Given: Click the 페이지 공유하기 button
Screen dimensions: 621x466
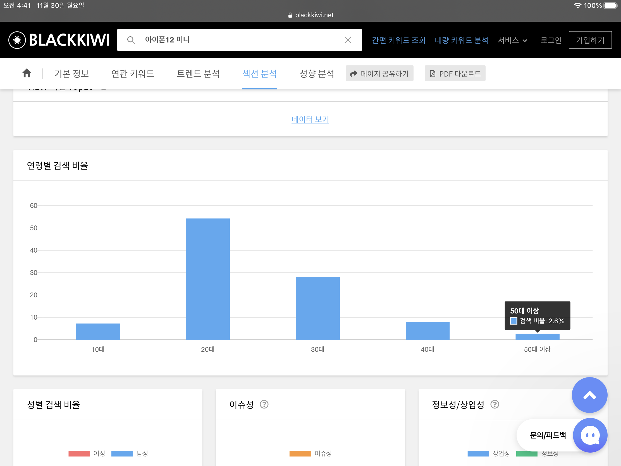Looking at the screenshot, I should 379,73.
